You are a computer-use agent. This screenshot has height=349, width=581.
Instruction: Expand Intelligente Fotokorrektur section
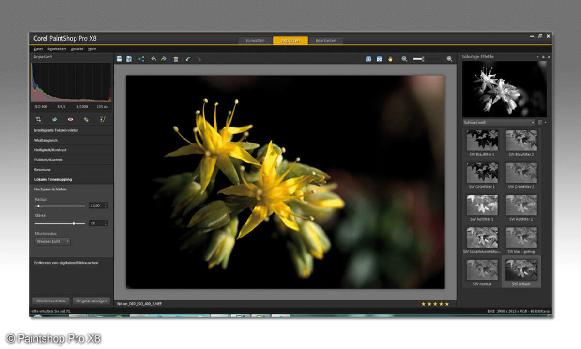click(71, 130)
